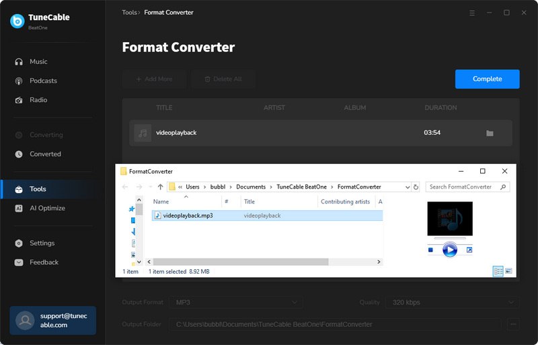Click the blue Complete button
Viewport: 538px width, 345px height.
487,79
